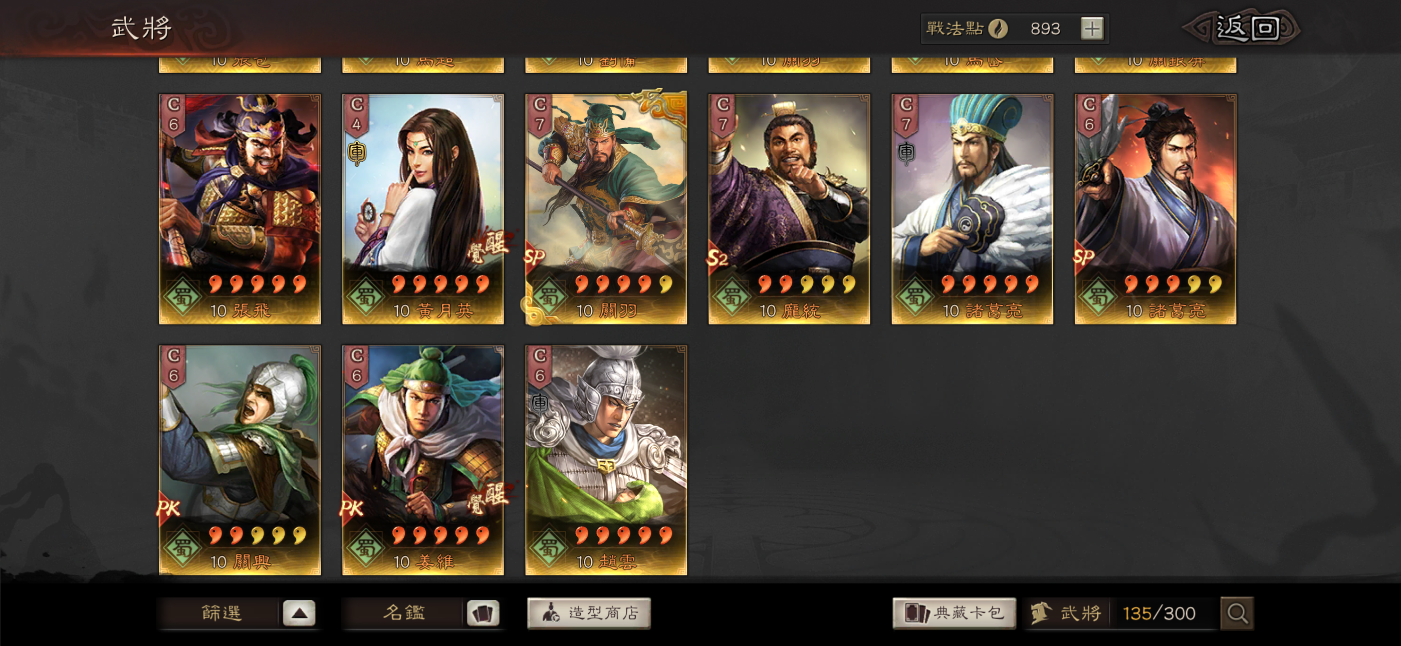Click the 返回 back button

point(1243,28)
